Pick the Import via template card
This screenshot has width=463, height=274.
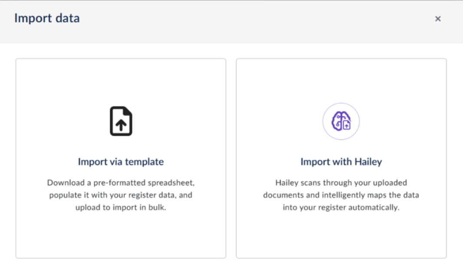(x=121, y=234)
